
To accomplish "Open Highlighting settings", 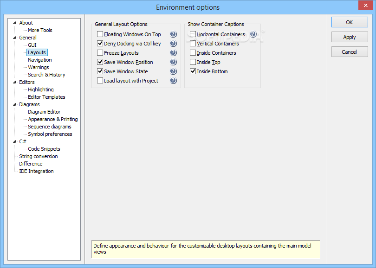I will 41,89.
